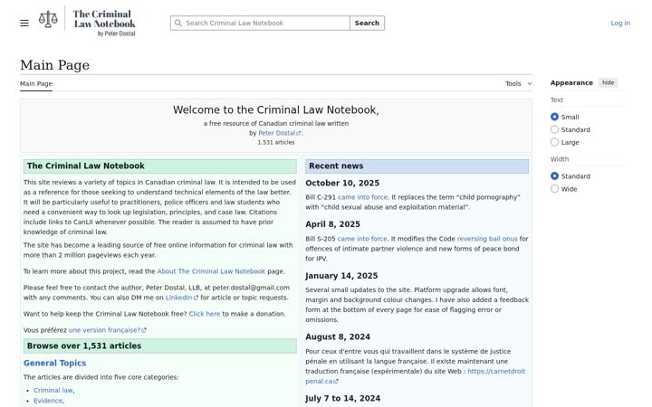Expand the Tools dropdown
The height and width of the screenshot is (407, 652).
[x=518, y=83]
